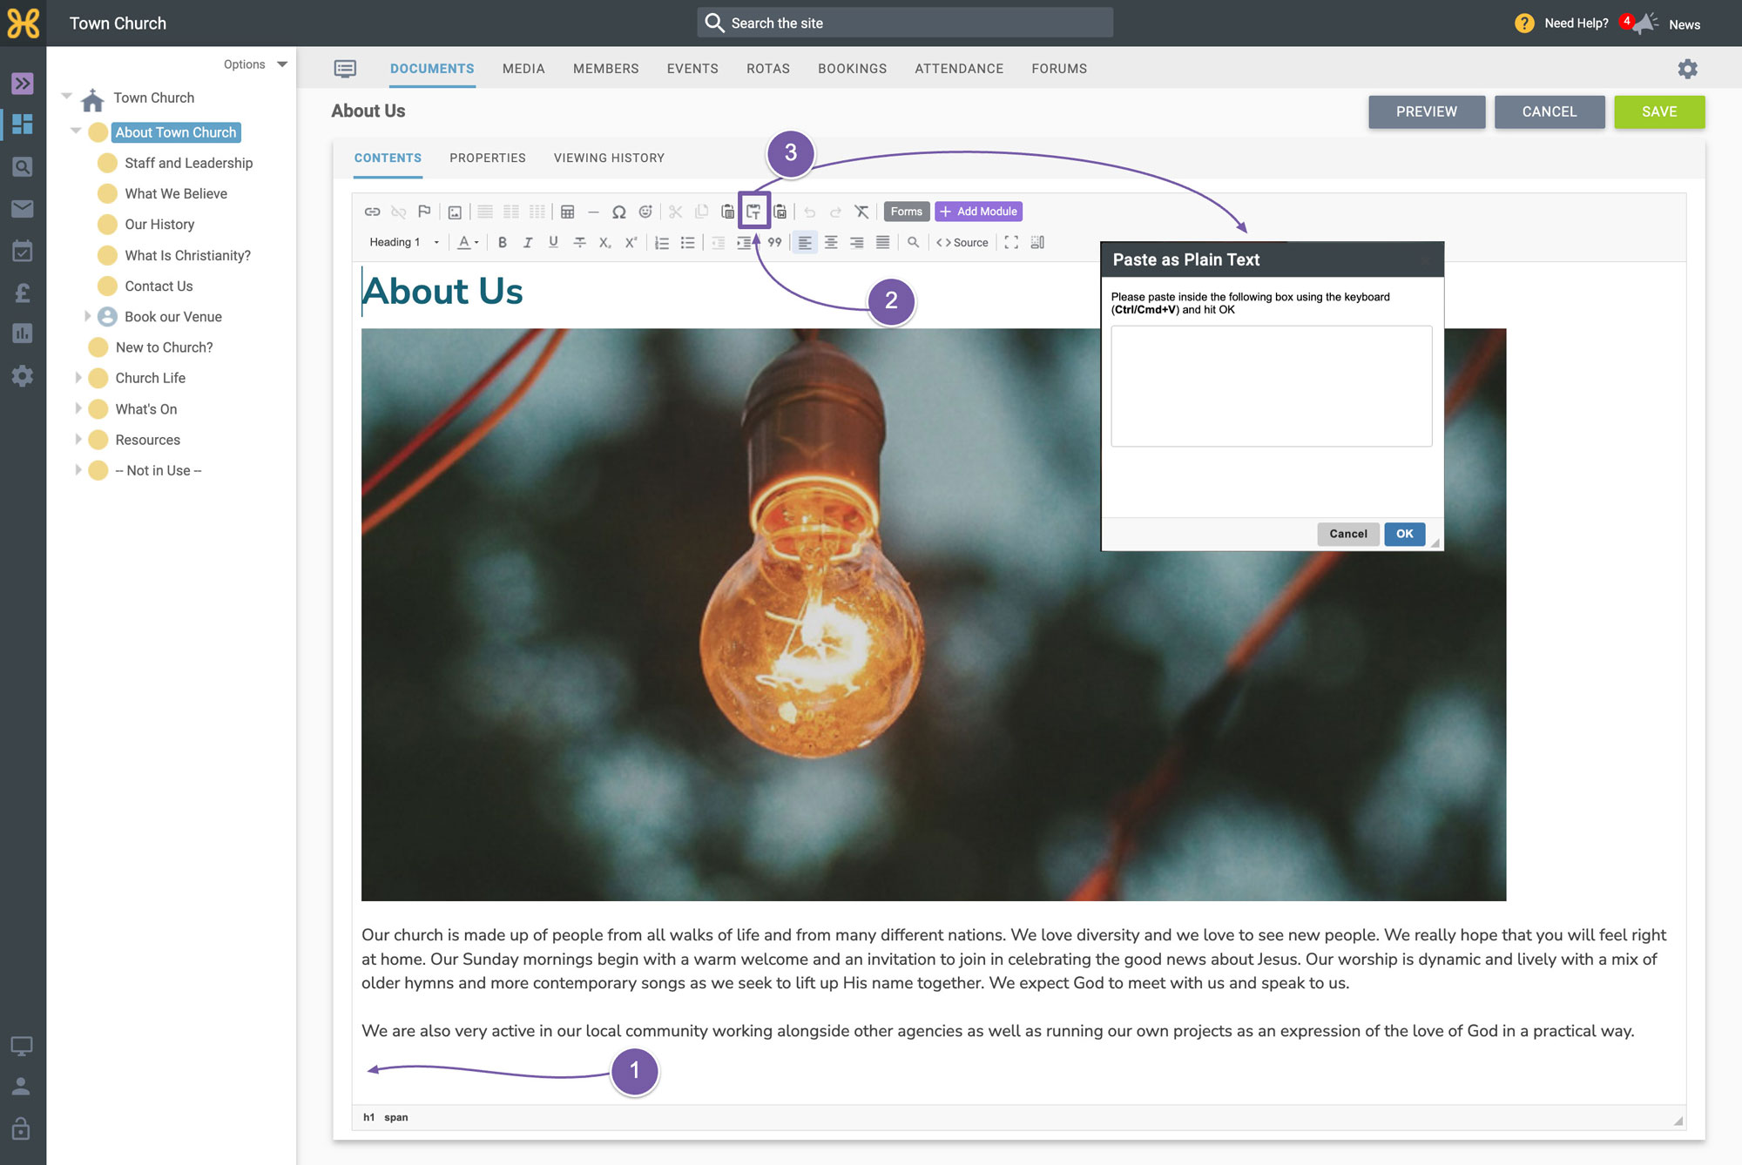The image size is (1742, 1165).
Task: Open the Heading 1 format dropdown
Action: (403, 243)
